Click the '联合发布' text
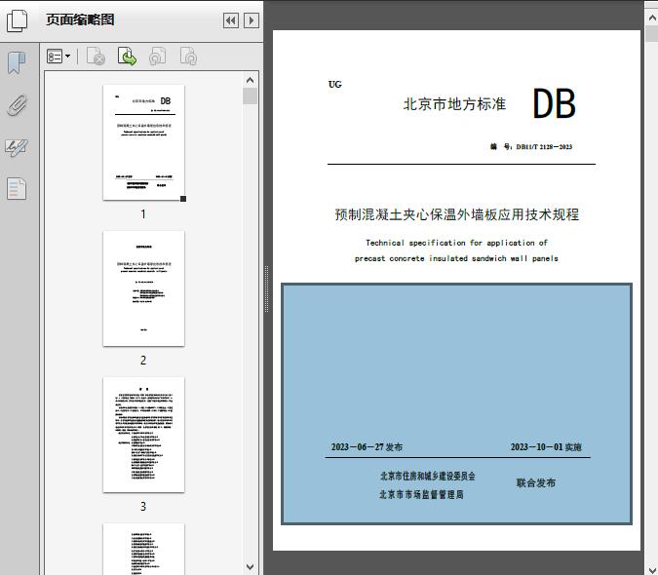 pyautogui.click(x=536, y=483)
